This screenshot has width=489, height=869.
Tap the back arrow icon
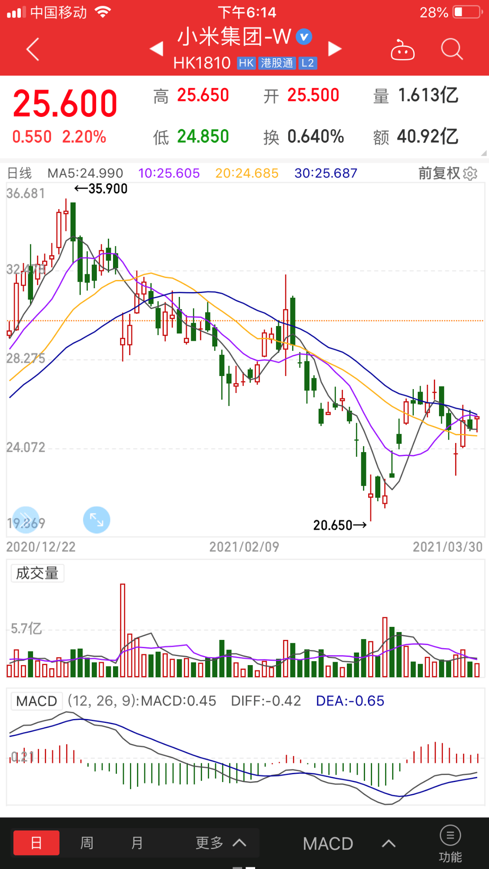tap(33, 49)
